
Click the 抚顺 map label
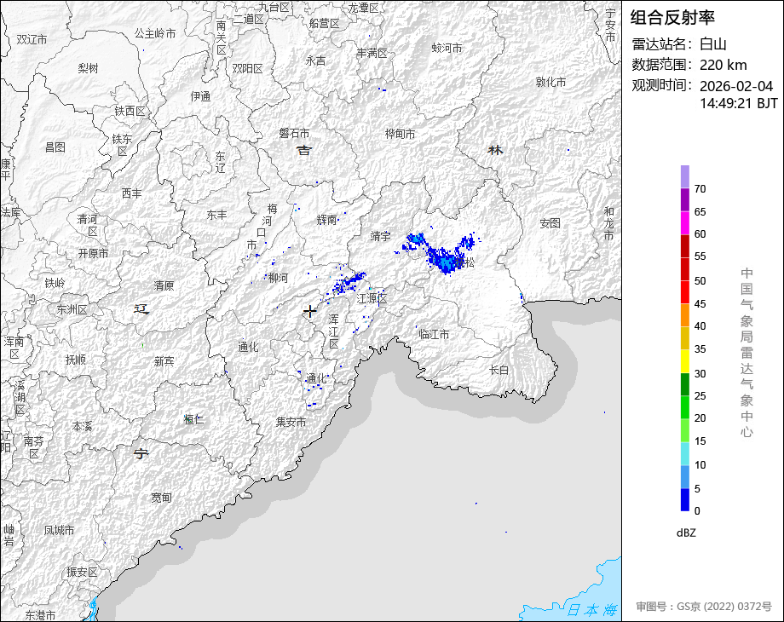point(76,360)
